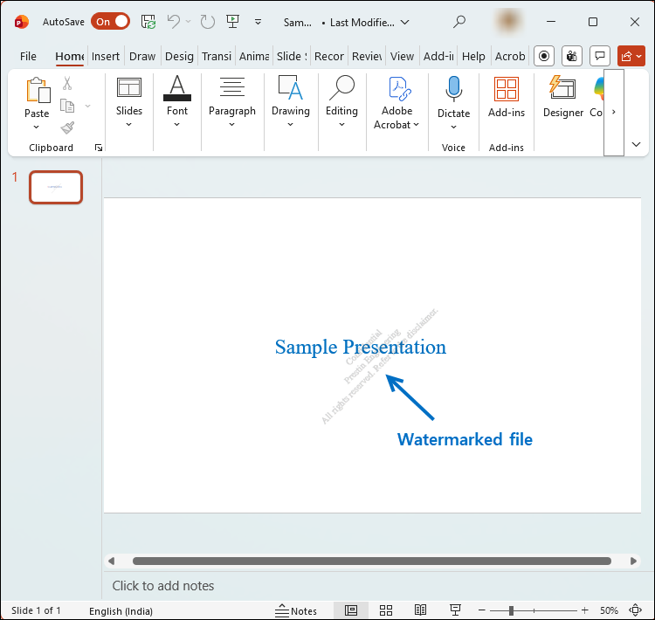Open the File menu
This screenshot has height=620, width=655.
[28, 56]
